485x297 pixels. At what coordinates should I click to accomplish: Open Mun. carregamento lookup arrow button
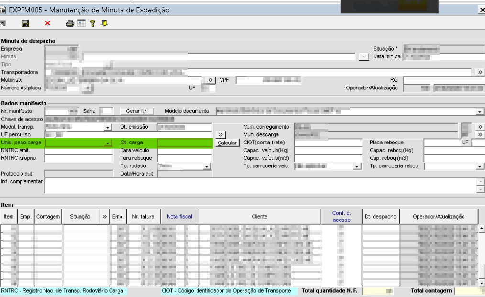pyautogui.click(x=480, y=127)
